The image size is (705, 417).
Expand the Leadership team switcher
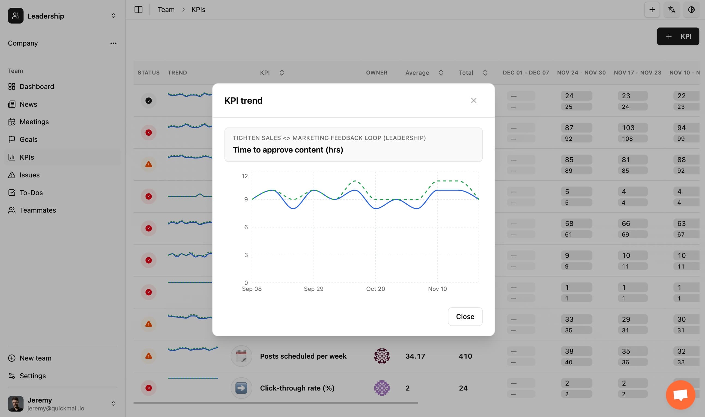pos(113,16)
